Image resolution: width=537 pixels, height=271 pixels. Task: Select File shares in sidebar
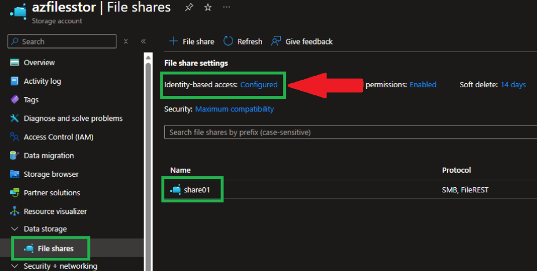[56, 248]
